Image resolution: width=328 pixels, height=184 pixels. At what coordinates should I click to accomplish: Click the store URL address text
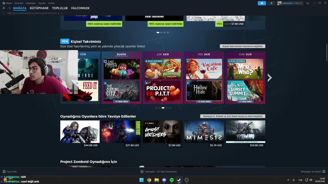pyautogui.click(x=35, y=13)
